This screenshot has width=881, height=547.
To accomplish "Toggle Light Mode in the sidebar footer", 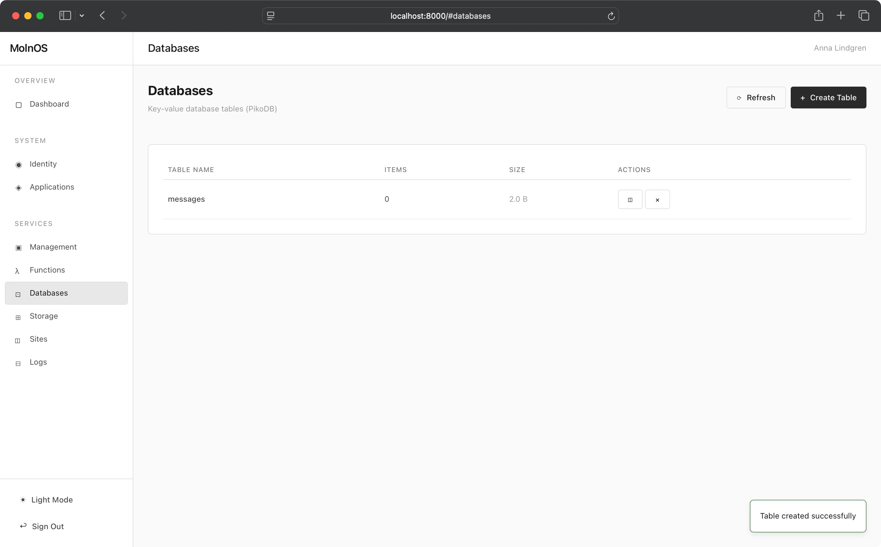I will pos(52,500).
